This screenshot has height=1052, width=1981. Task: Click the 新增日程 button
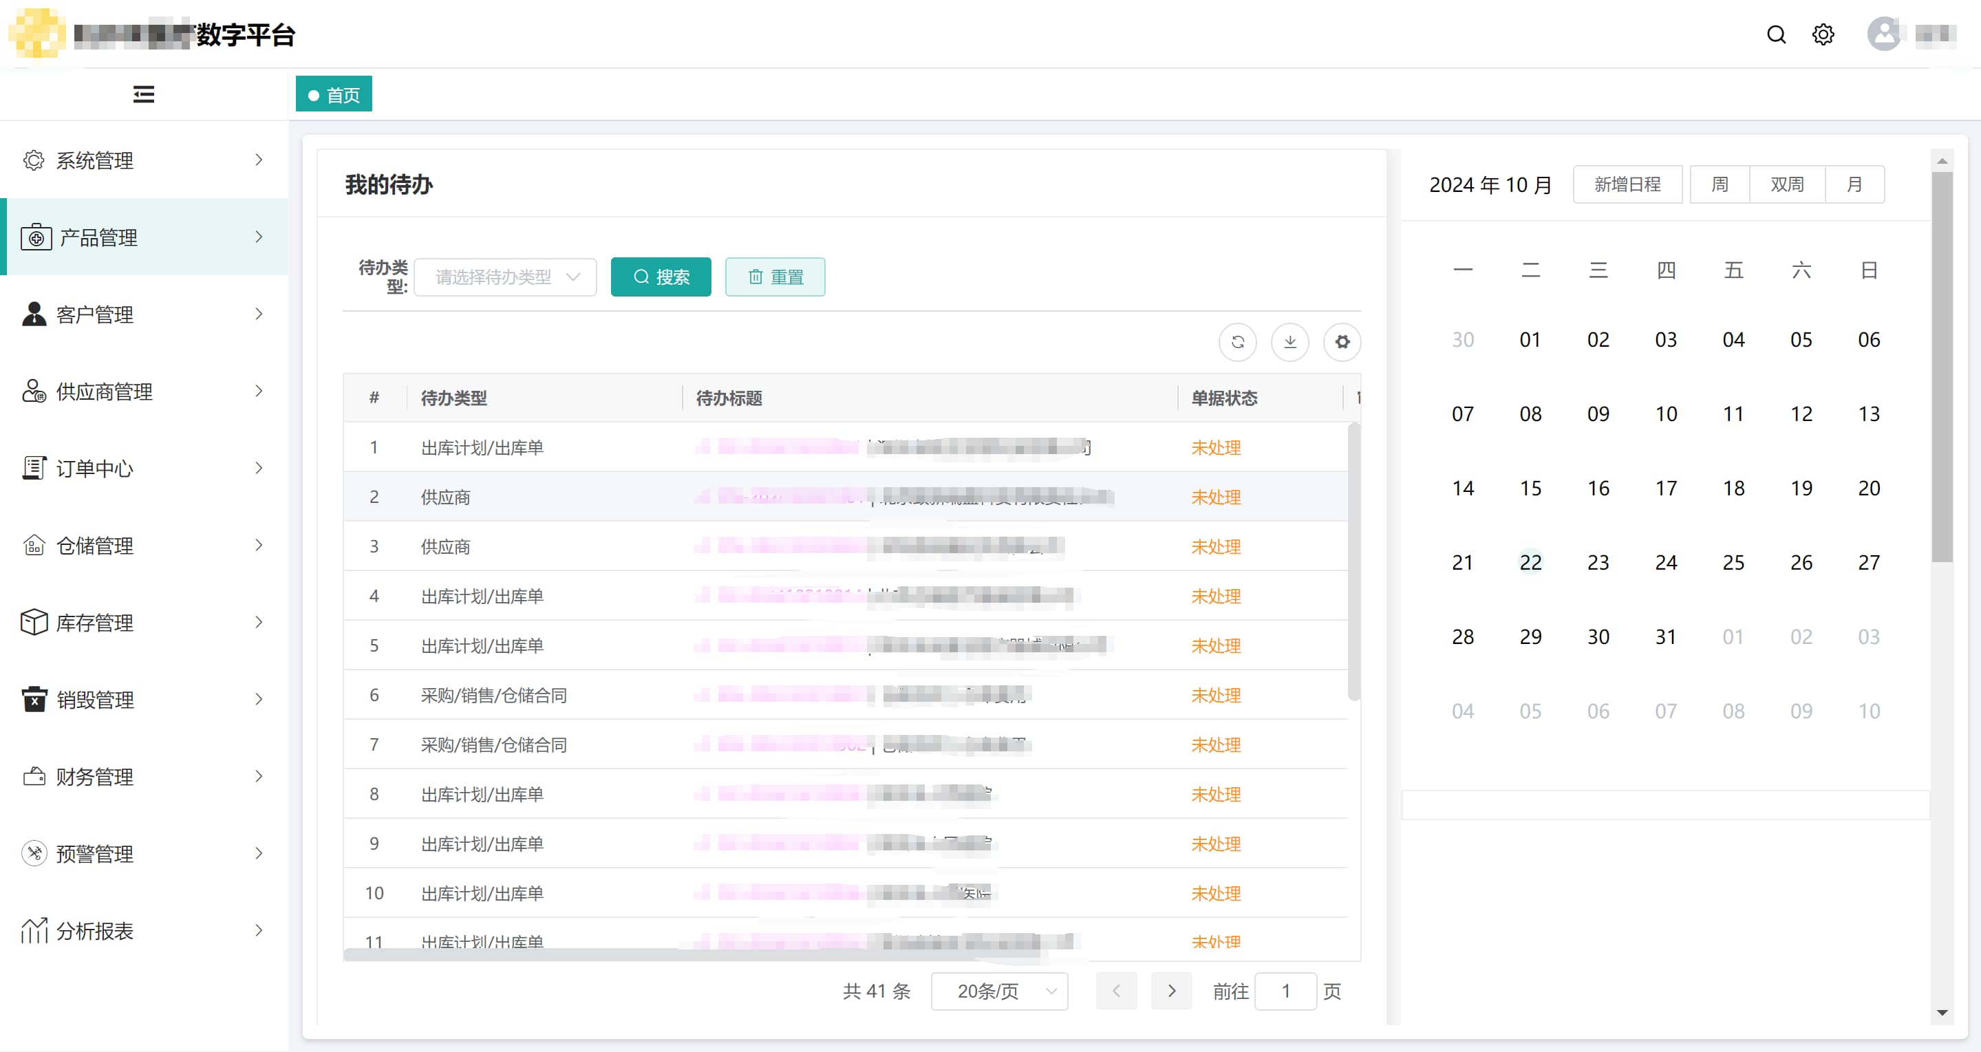click(1627, 184)
